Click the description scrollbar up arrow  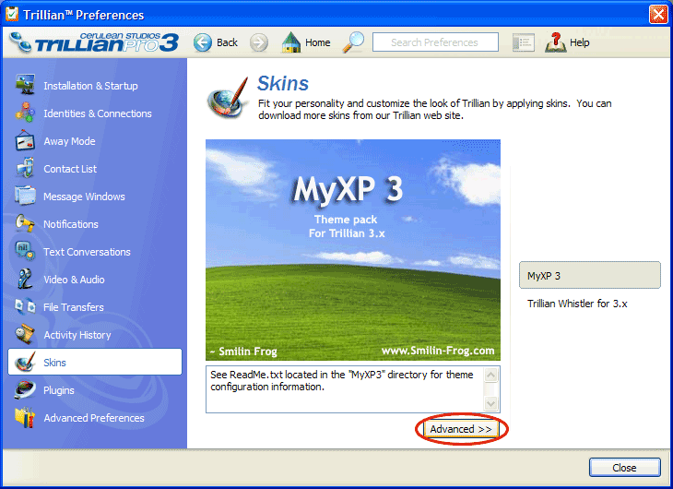[x=490, y=376]
